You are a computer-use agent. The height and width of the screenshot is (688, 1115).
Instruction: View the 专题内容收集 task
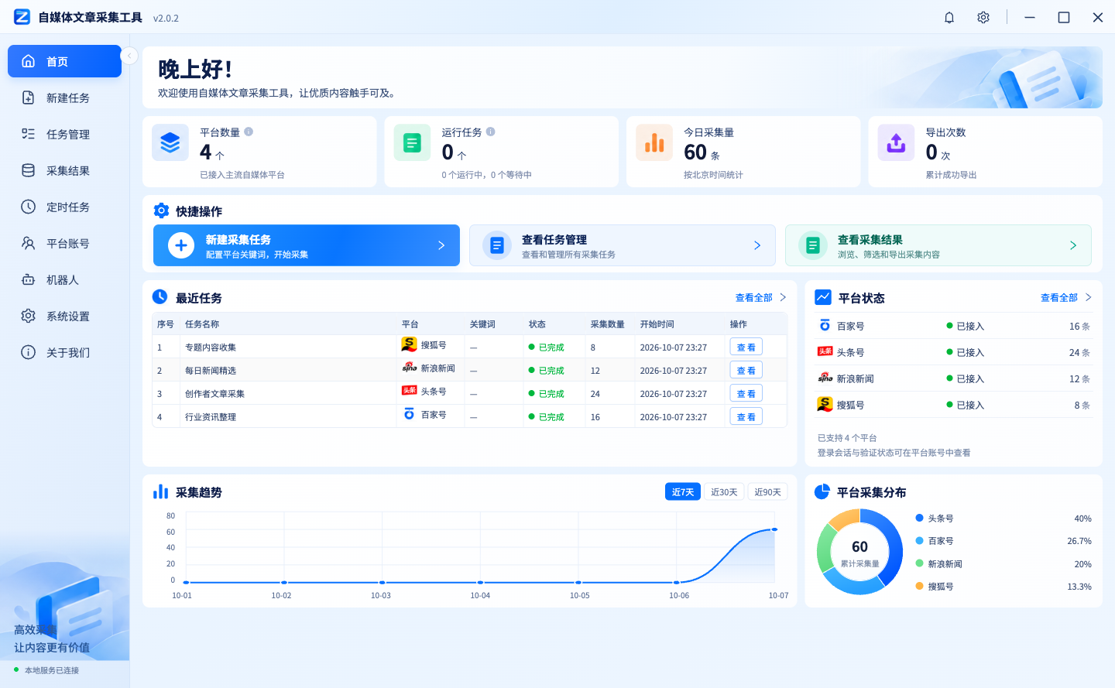(746, 347)
